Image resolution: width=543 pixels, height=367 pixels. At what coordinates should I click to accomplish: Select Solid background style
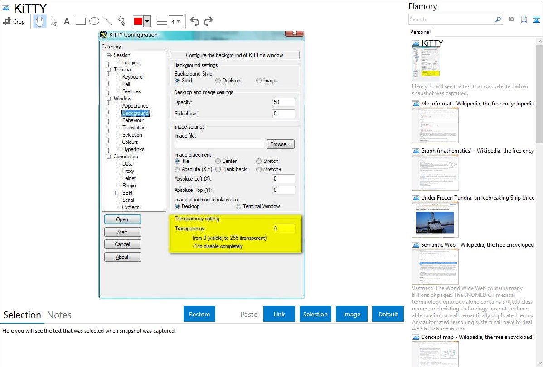[x=177, y=81]
